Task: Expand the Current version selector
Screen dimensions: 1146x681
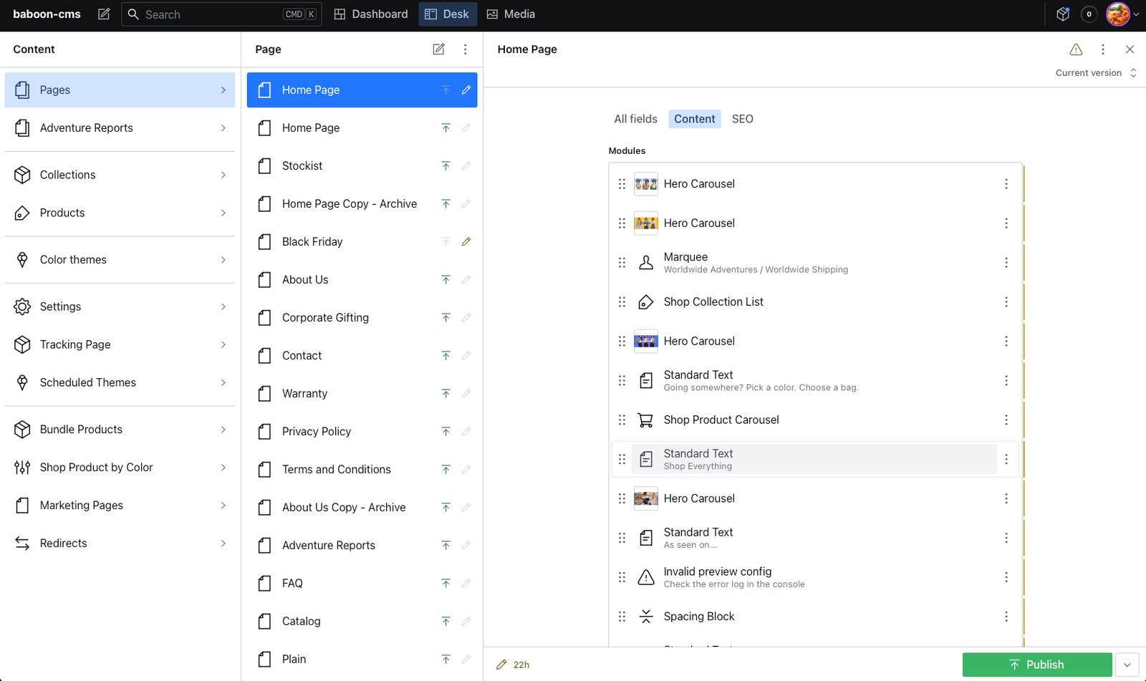Action: pyautogui.click(x=1095, y=73)
